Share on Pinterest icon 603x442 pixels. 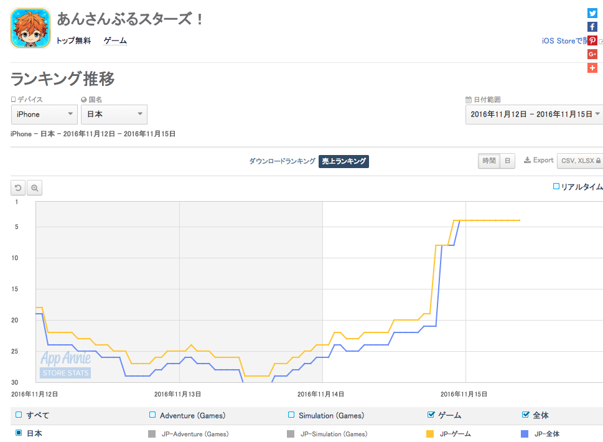pos(592,40)
